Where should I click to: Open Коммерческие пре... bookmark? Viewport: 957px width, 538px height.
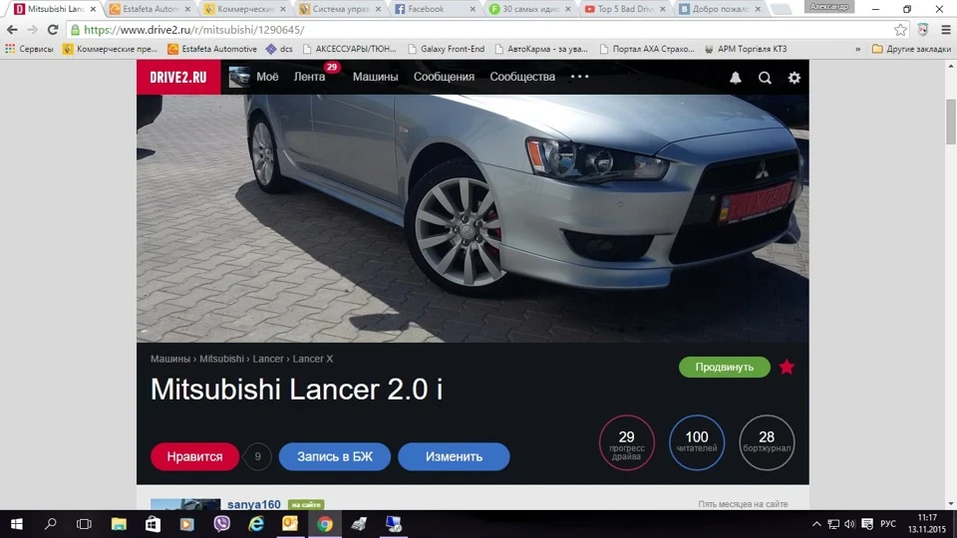(110, 49)
